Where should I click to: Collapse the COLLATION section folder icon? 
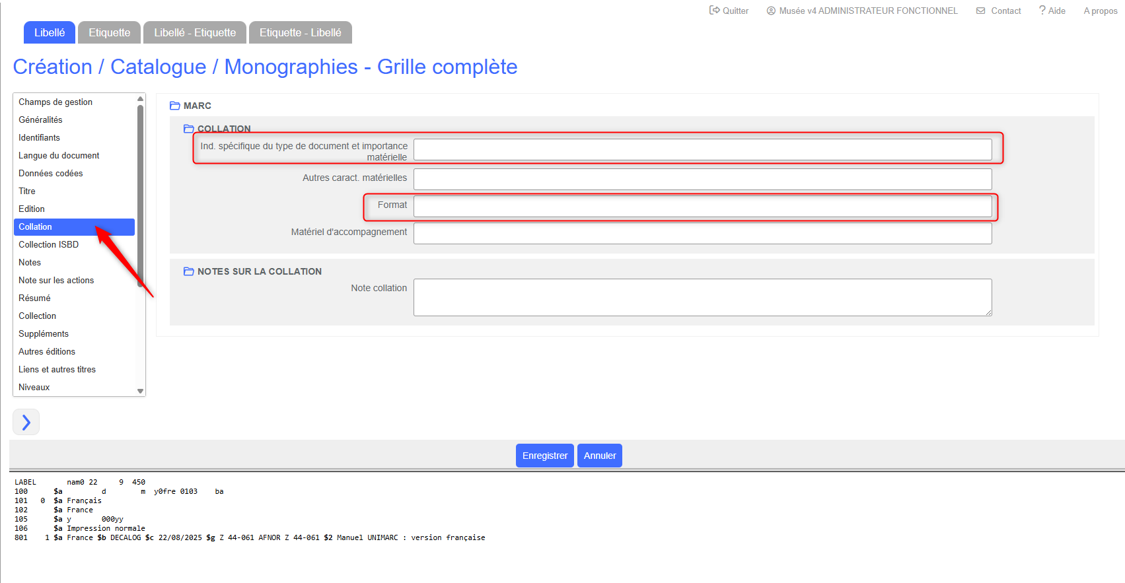(x=189, y=129)
